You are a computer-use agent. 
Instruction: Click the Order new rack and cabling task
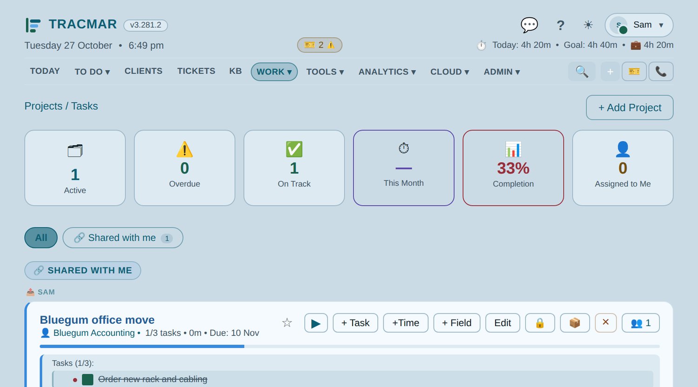(153, 380)
